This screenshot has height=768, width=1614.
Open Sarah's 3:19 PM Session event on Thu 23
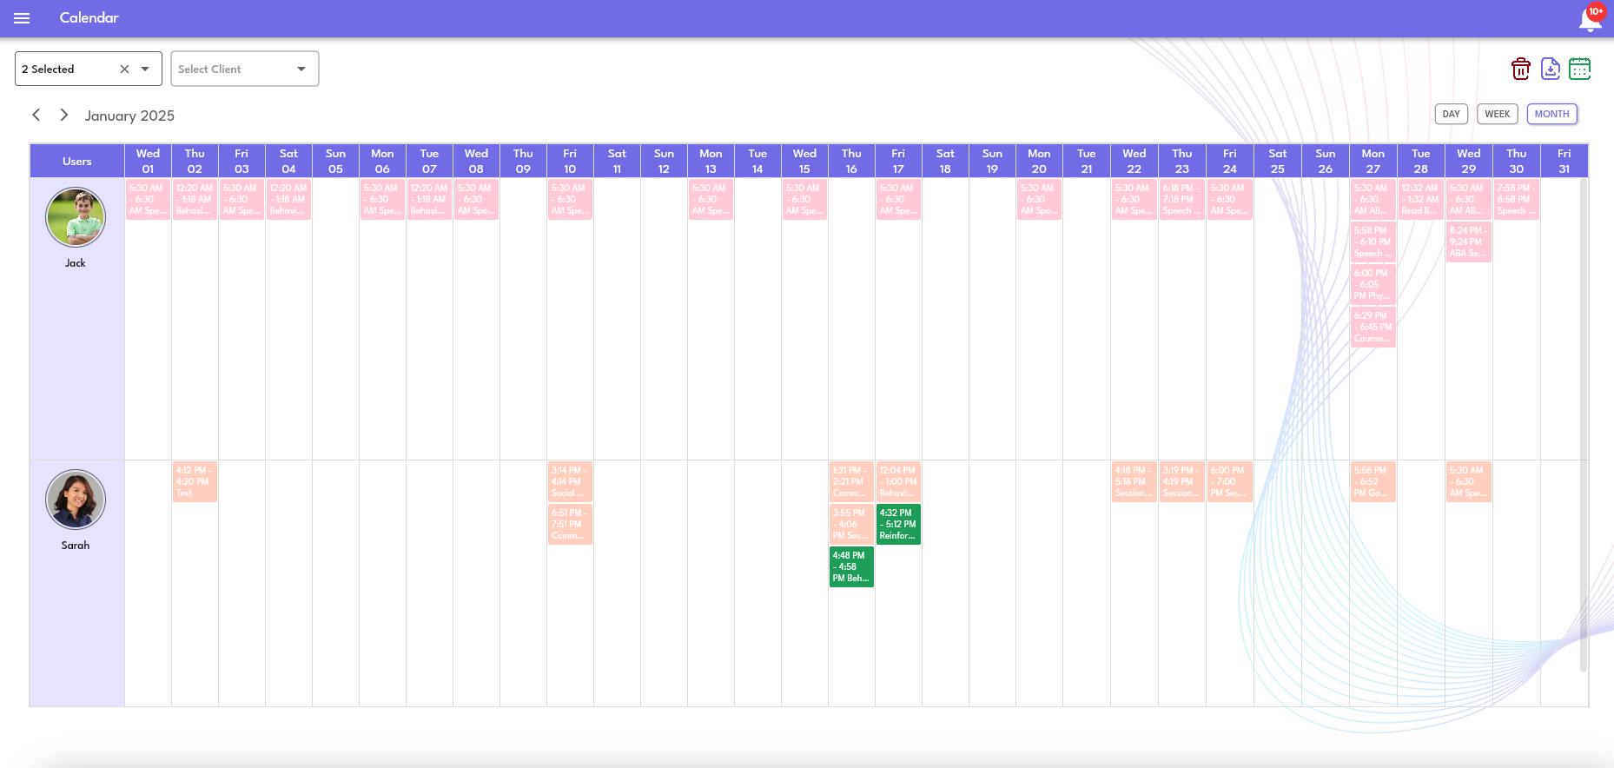point(1182,481)
